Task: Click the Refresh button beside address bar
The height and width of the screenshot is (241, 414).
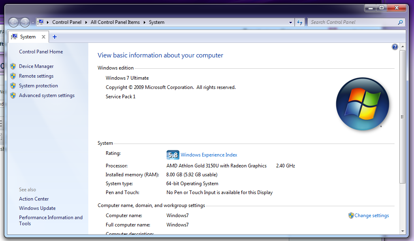Action: click(300, 22)
